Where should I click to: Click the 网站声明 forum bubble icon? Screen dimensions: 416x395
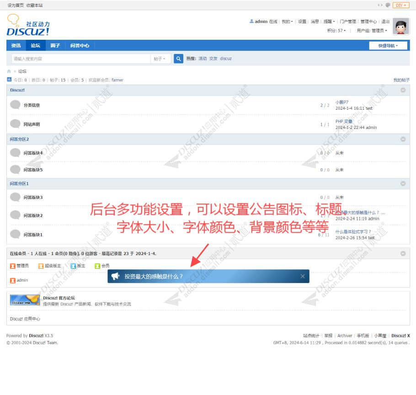(x=16, y=123)
